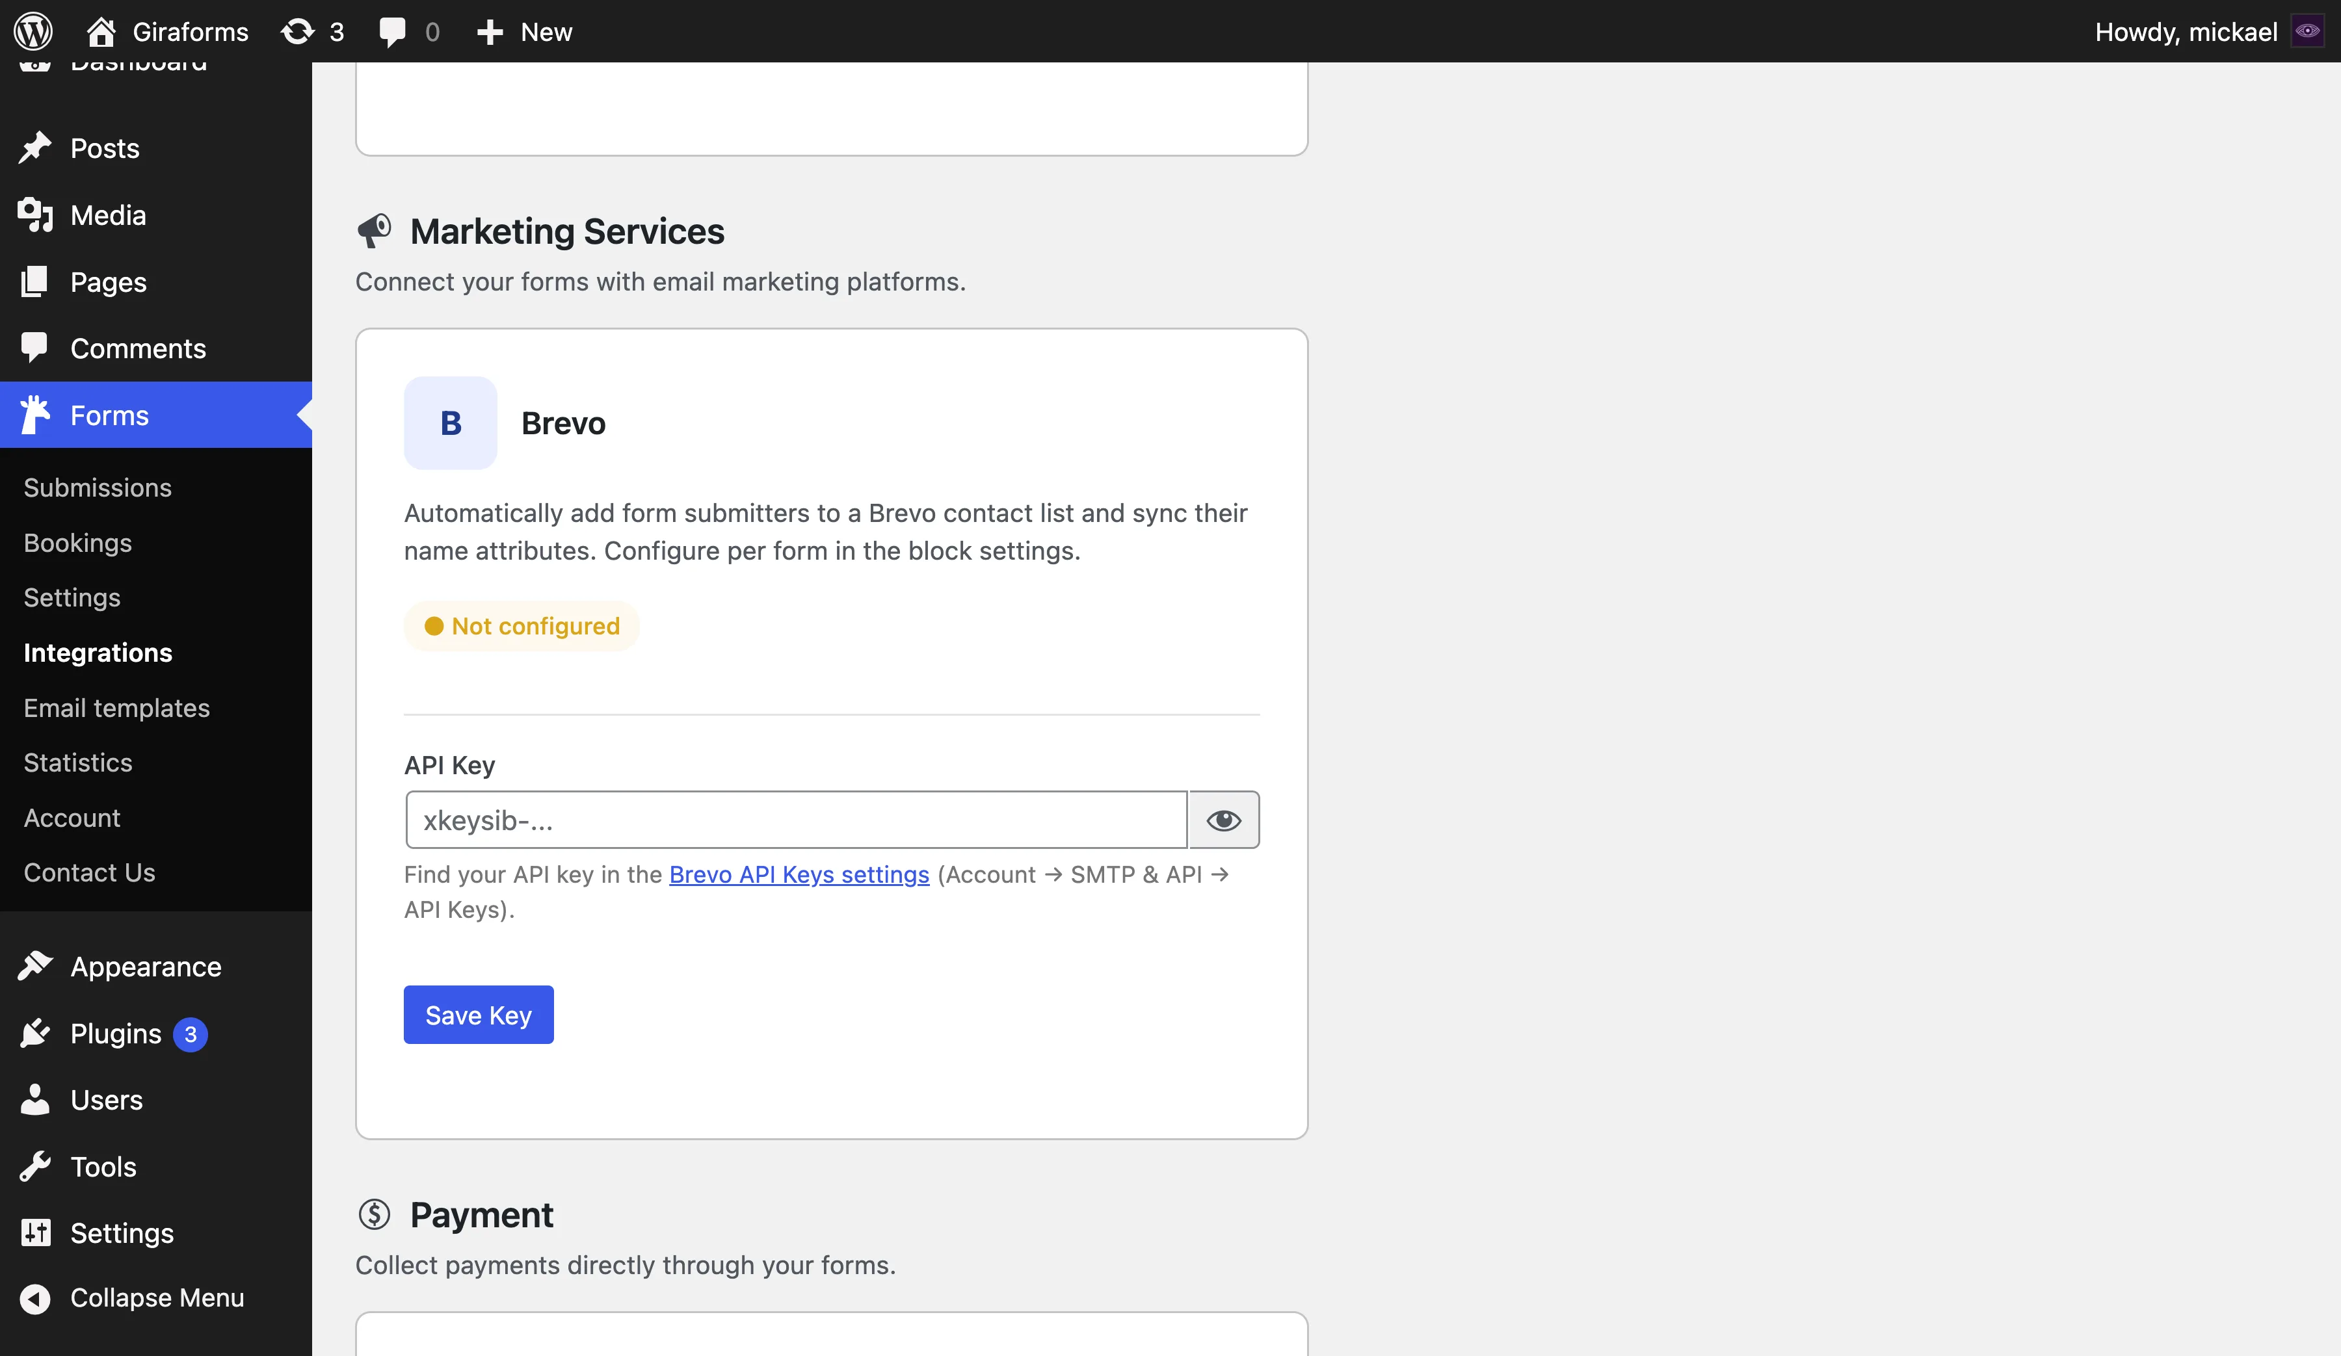2341x1356 pixels.
Task: Reveal the API key with the eye toggle
Action: pyautogui.click(x=1224, y=820)
